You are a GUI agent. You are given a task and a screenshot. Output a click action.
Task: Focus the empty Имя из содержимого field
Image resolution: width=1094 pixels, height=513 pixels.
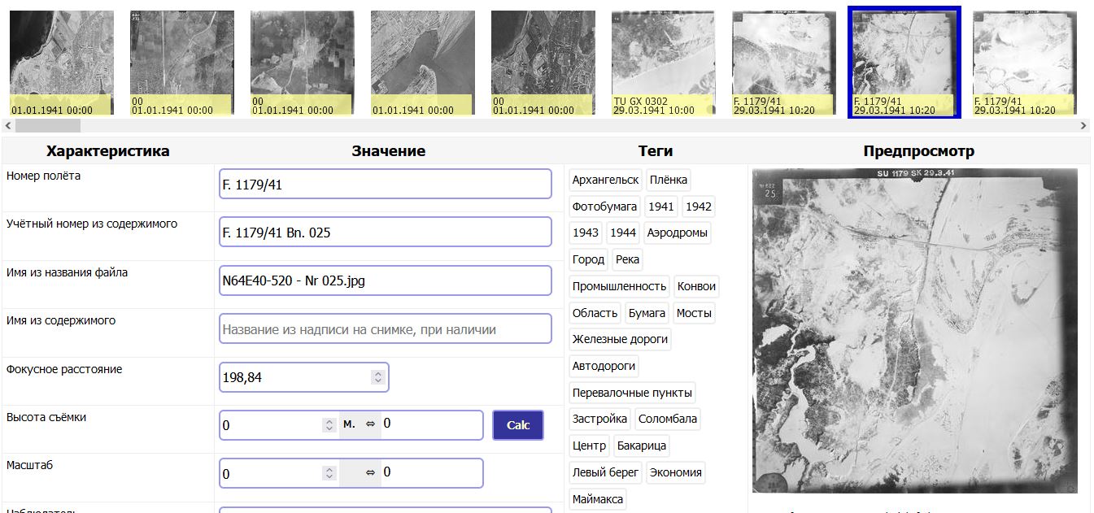[x=385, y=329]
